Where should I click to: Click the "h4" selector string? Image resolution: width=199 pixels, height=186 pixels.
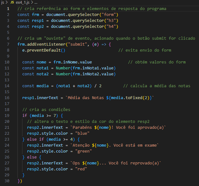(x=111, y=27)
